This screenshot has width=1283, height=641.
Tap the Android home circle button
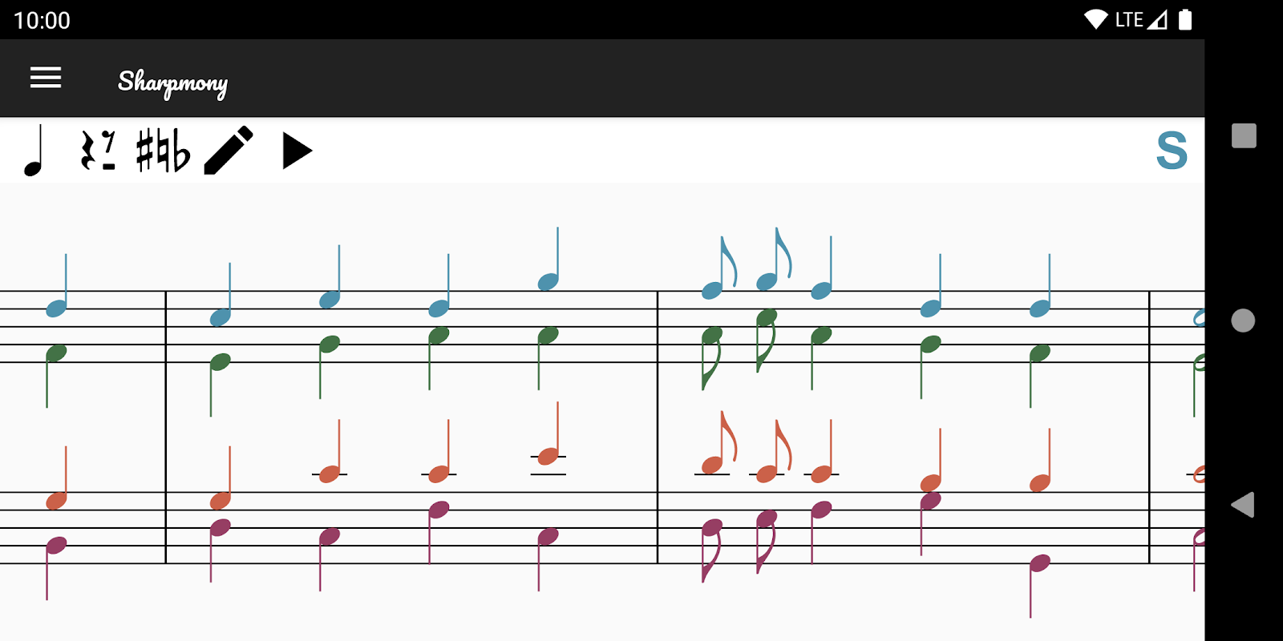1243,320
